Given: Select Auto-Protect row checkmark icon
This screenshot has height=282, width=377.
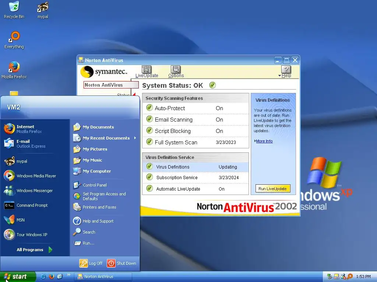Looking at the screenshot, I should 149,108.
